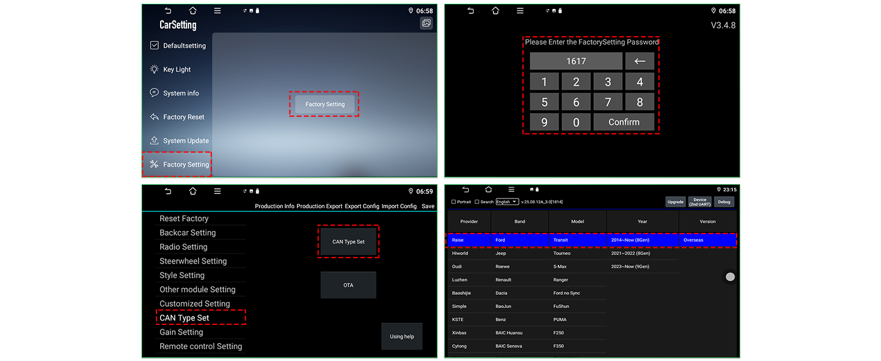Select Import Config in the top bar
Viewport: 881px width, 361px height.
[x=399, y=206]
